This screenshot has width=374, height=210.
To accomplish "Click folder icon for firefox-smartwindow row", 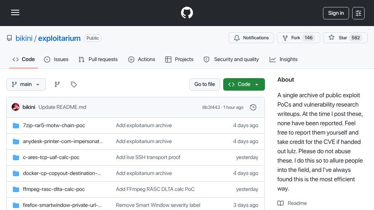I will tap(16, 205).
